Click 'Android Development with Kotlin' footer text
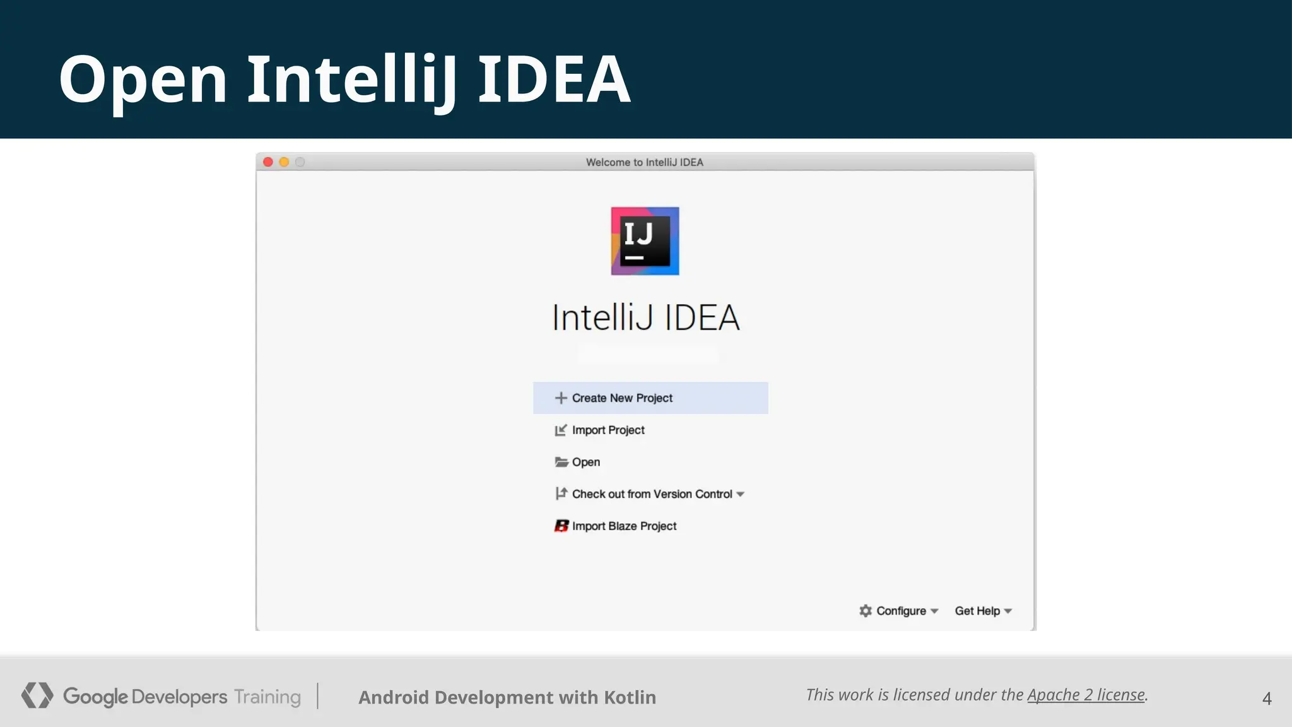Viewport: 1292px width, 727px height. (507, 697)
